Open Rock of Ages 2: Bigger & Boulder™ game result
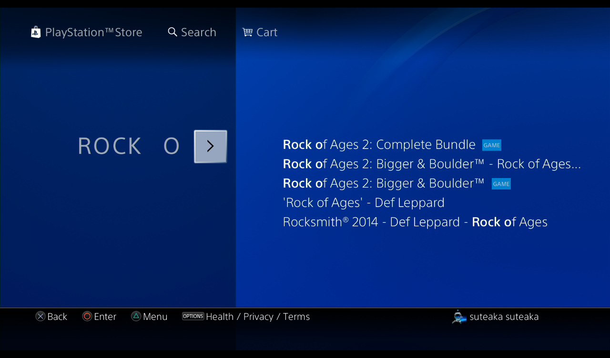The image size is (610, 358). [383, 183]
